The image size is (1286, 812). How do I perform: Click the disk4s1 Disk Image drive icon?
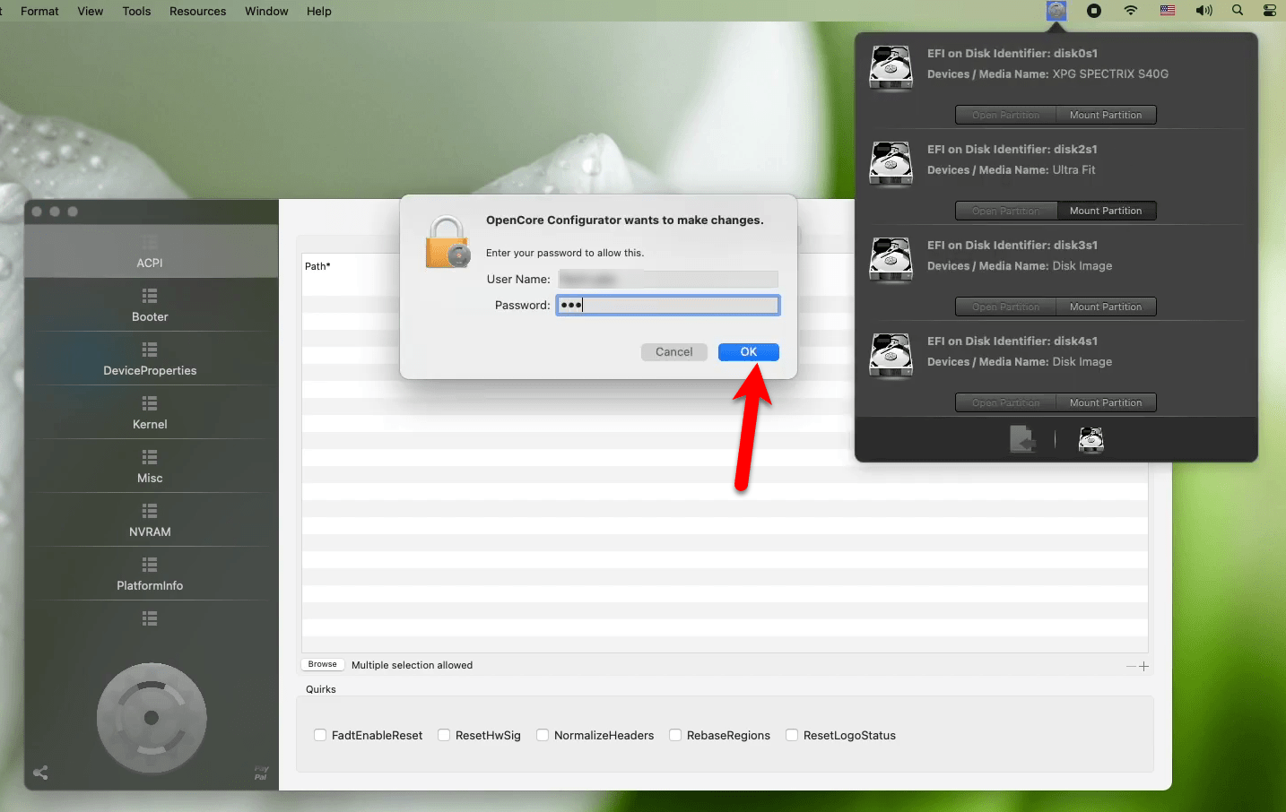[x=891, y=356]
